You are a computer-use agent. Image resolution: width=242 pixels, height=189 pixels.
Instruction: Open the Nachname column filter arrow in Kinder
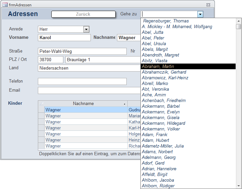coord(124,104)
